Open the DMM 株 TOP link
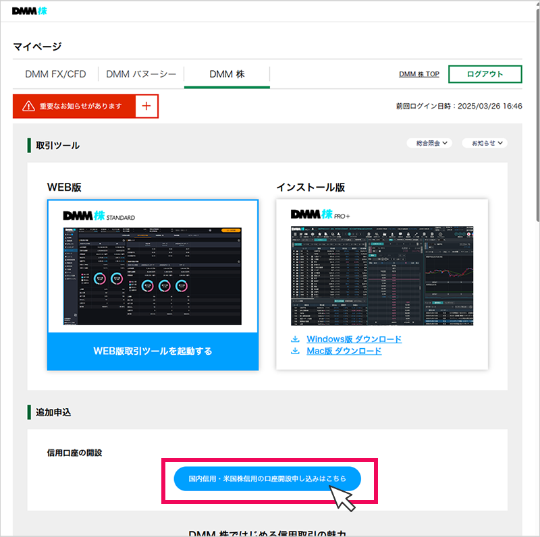This screenshot has height=537, width=540. [418, 74]
